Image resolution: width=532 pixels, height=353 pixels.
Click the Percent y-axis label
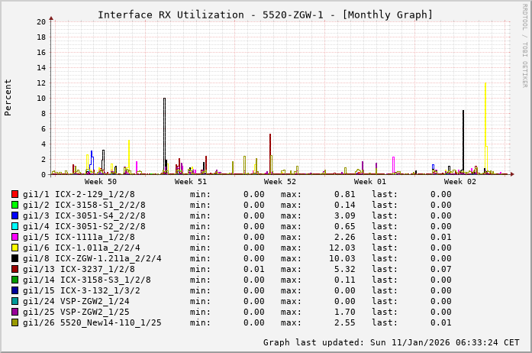point(8,97)
